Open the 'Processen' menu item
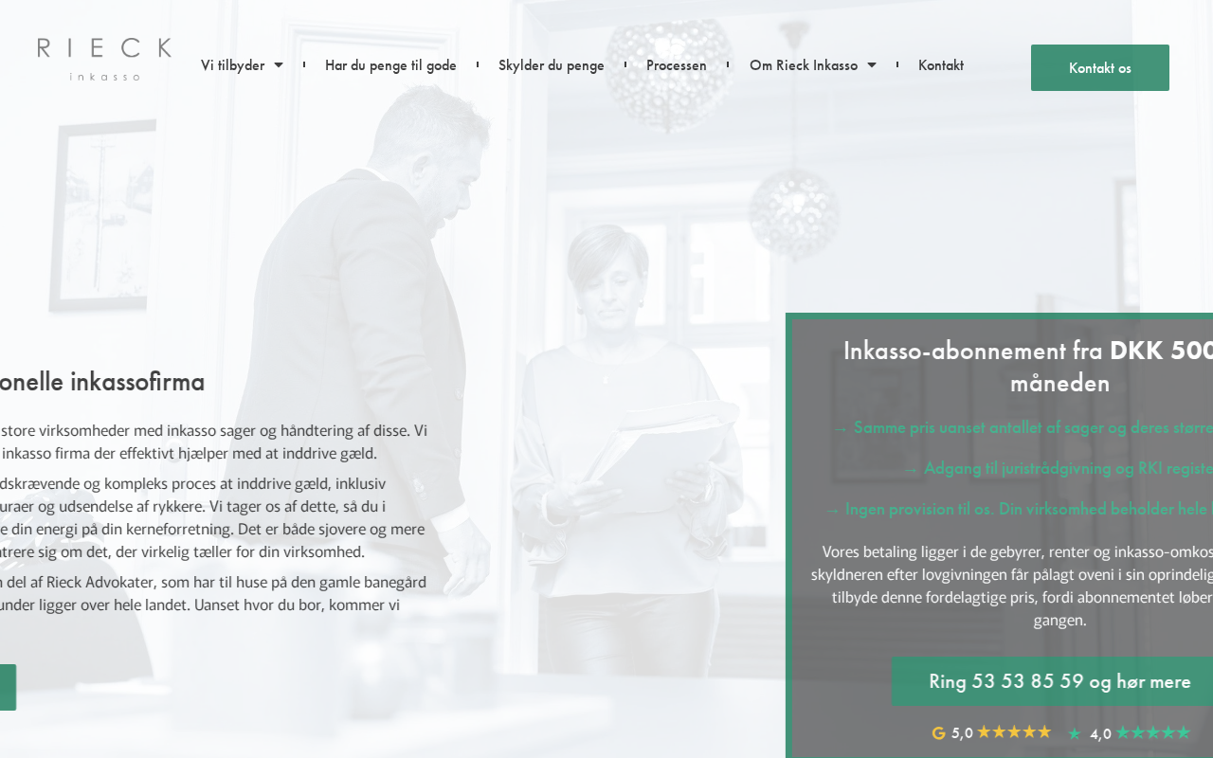Screen dimensions: 1213x758 pos(677,65)
